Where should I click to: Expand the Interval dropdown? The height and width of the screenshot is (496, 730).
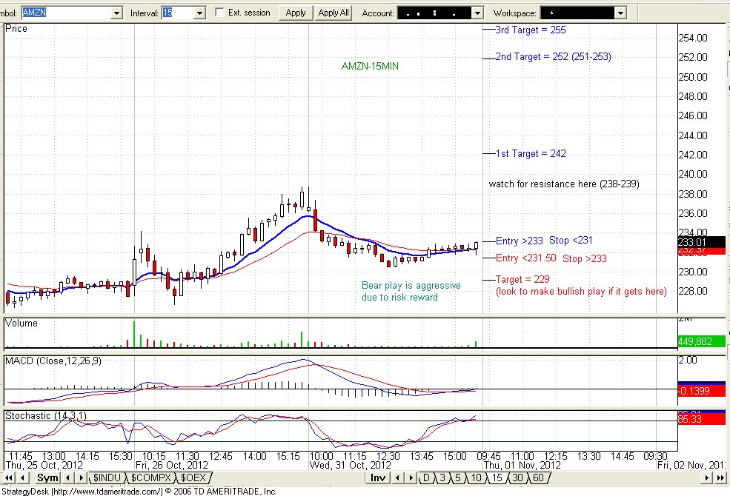click(x=199, y=13)
